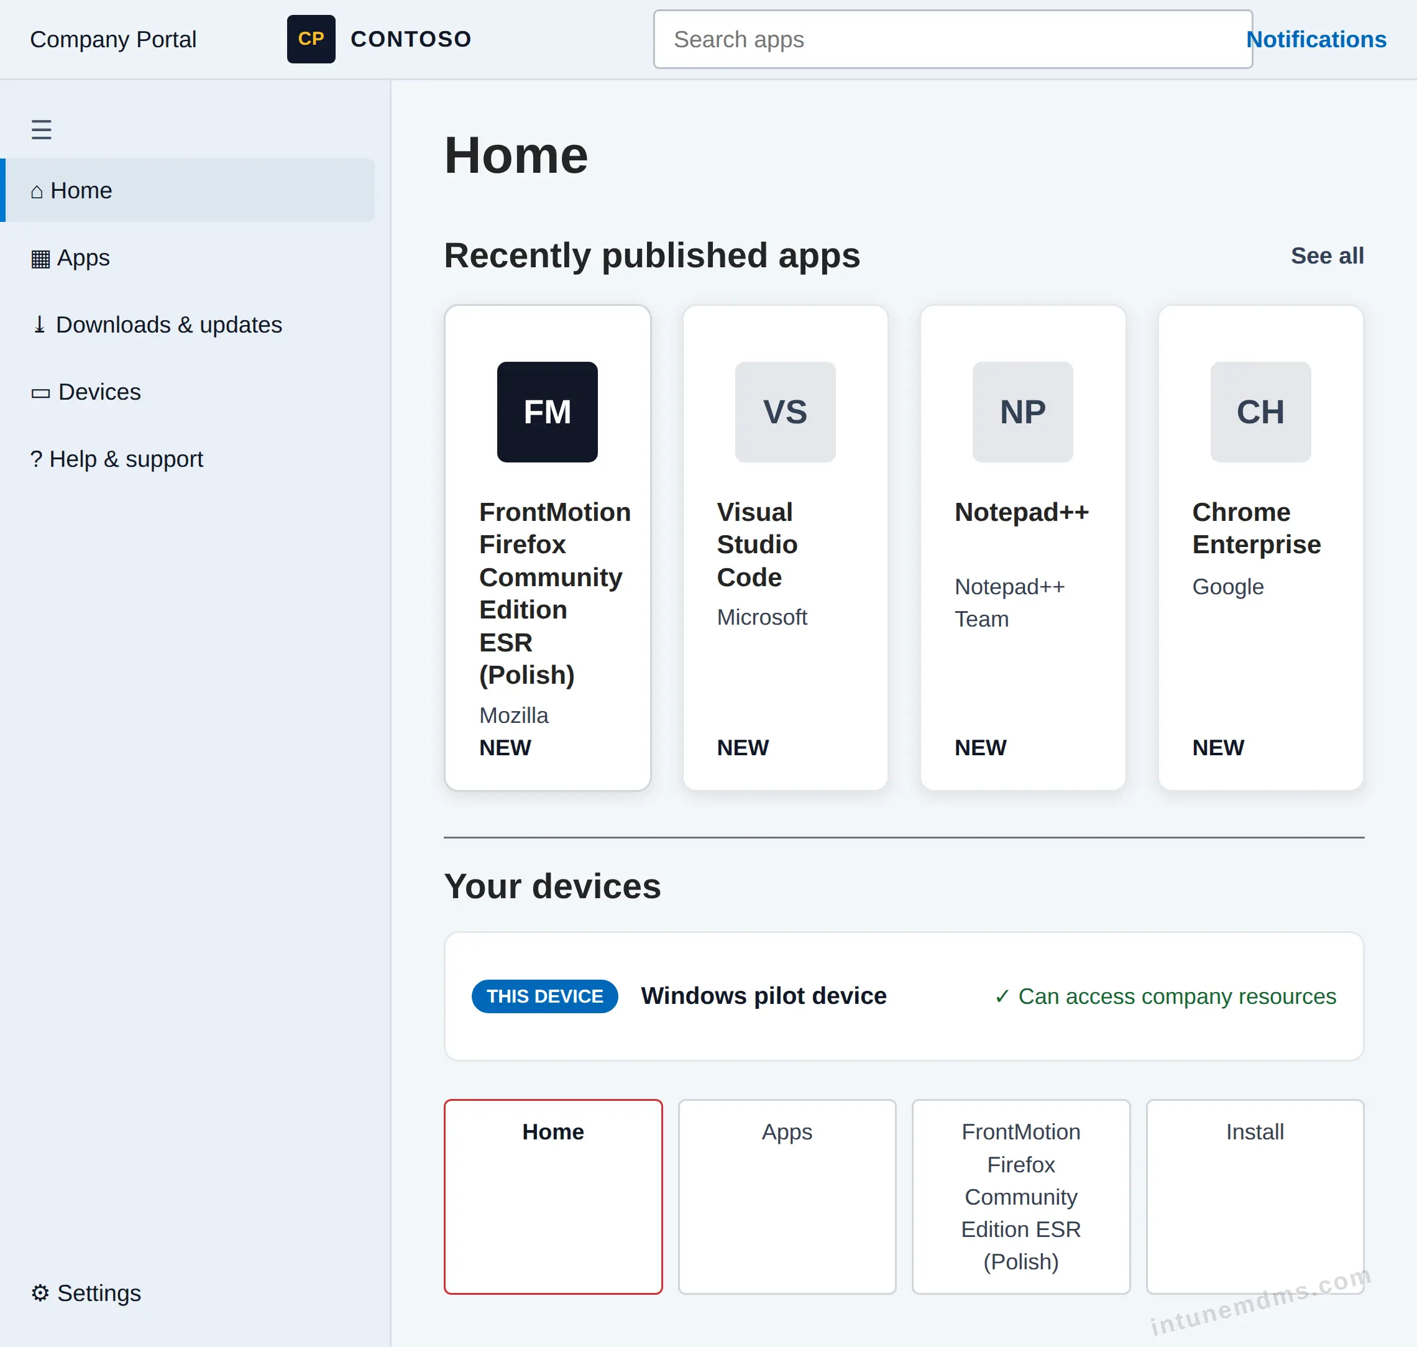Click the Windows pilot device name
The height and width of the screenshot is (1347, 1417).
point(763,995)
